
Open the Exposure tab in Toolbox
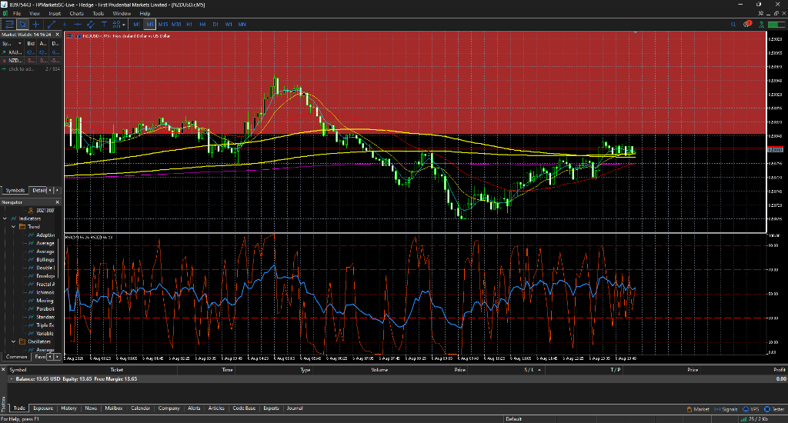43,408
